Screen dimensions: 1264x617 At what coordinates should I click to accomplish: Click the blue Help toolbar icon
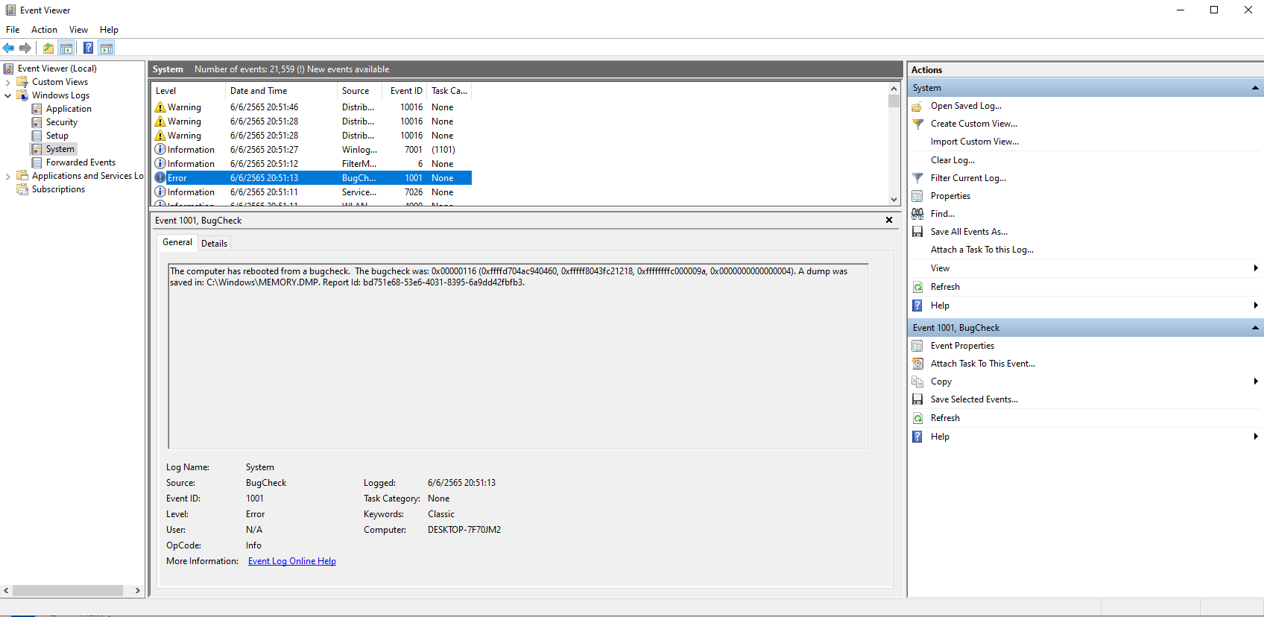point(88,48)
